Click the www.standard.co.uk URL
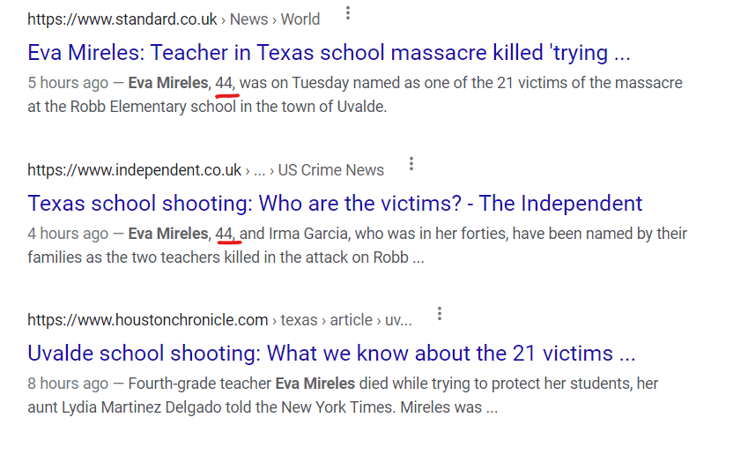 [121, 19]
